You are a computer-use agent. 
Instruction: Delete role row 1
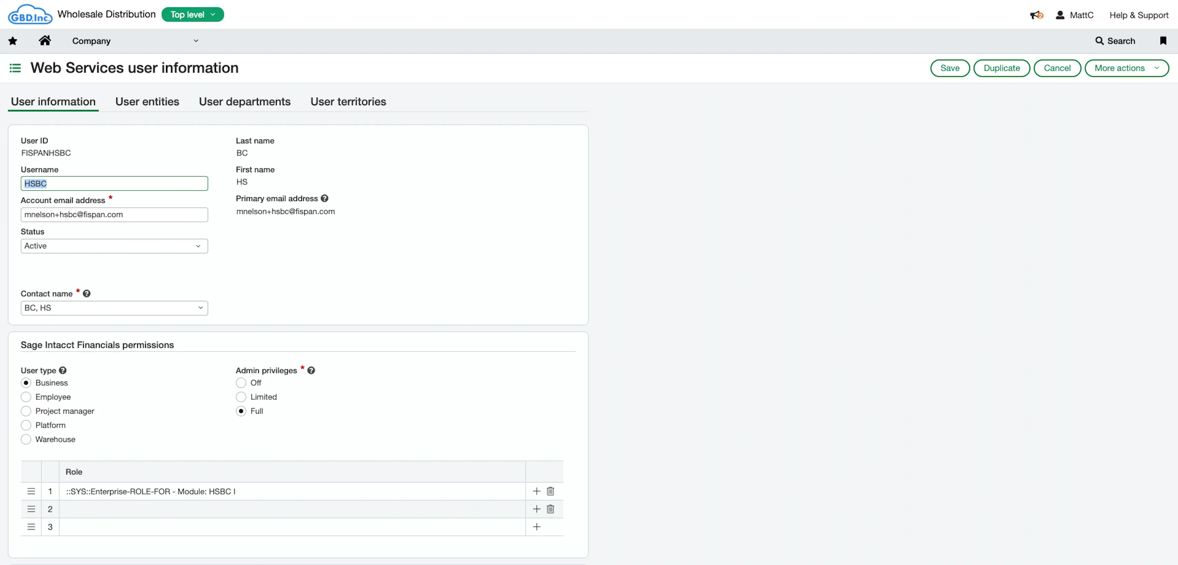click(550, 492)
